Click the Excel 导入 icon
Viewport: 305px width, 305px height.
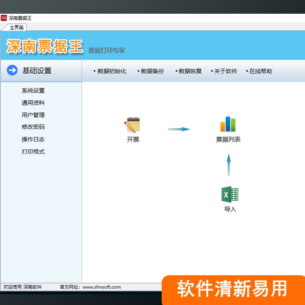click(230, 194)
